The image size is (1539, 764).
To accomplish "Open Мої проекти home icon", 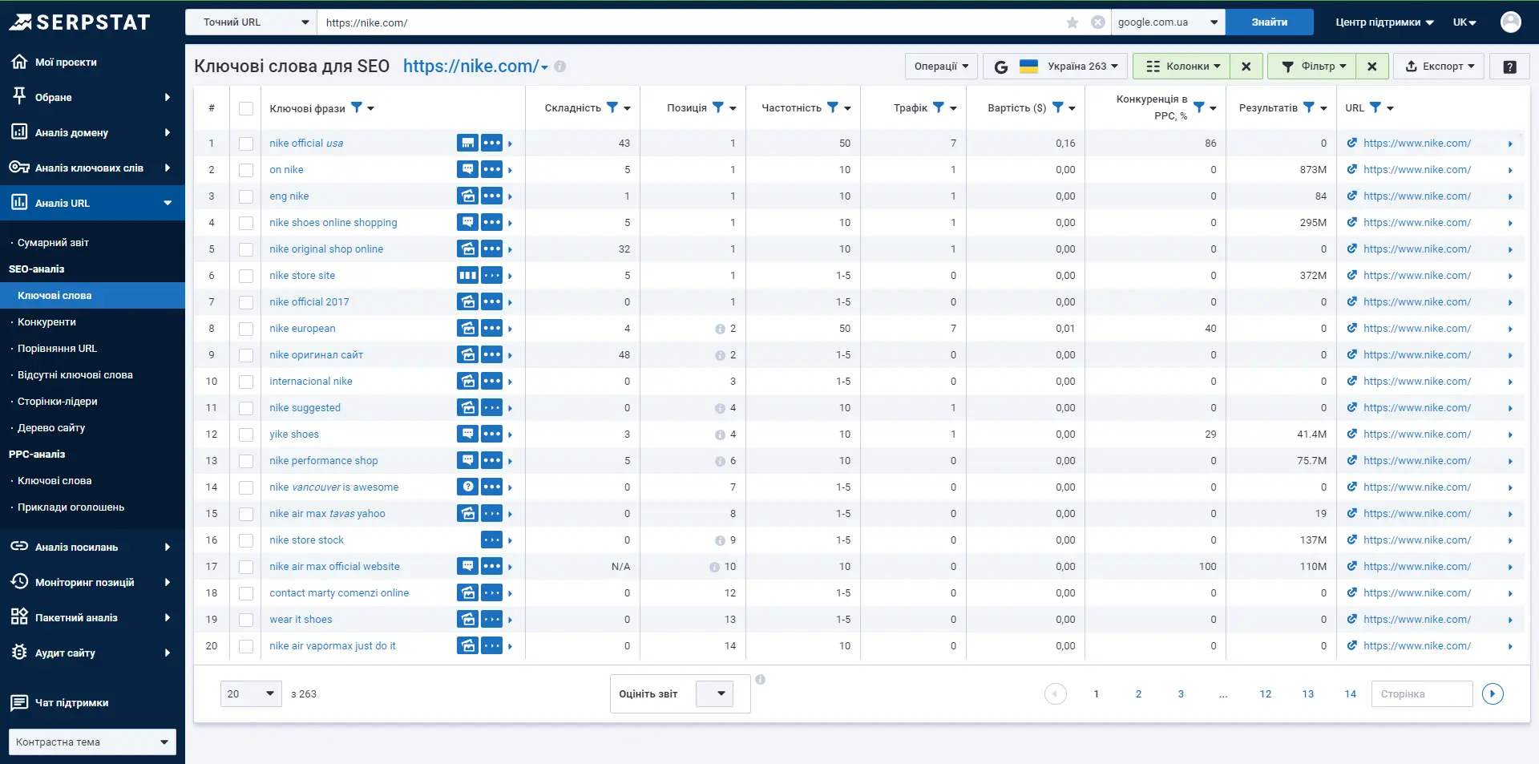I will tap(19, 62).
